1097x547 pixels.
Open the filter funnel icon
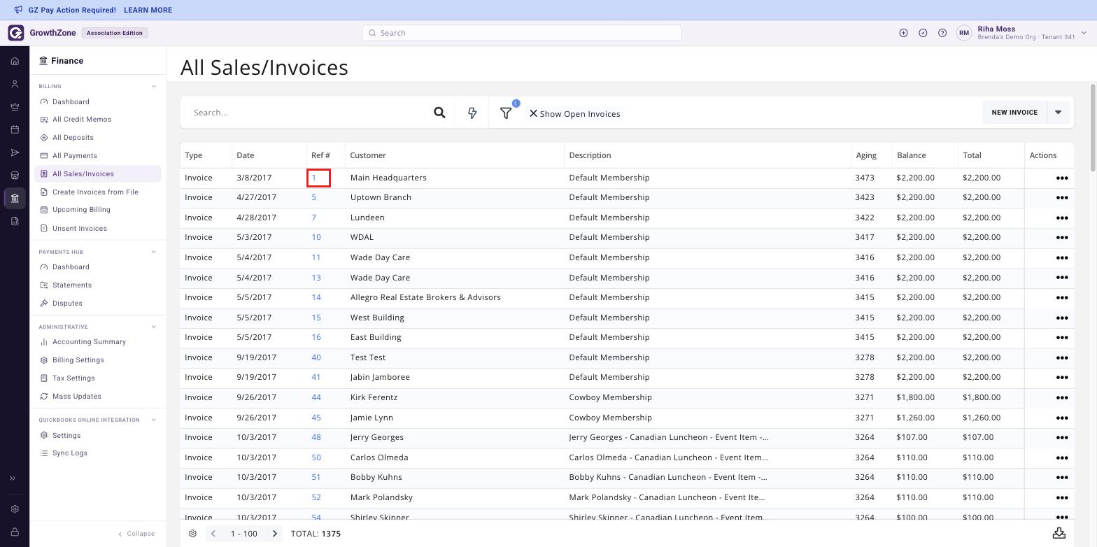(506, 113)
